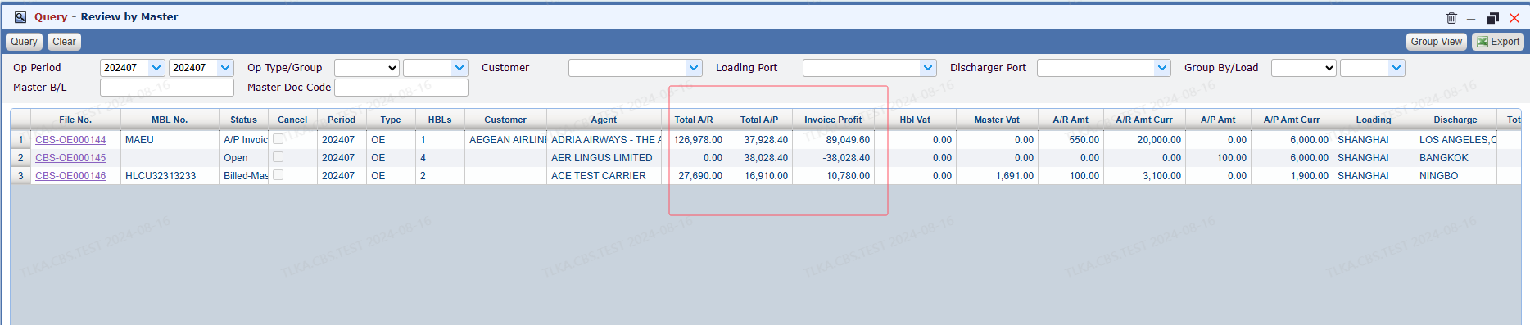This screenshot has height=325, width=1530.
Task: Open the Op Group dropdown arrow
Action: [x=459, y=68]
